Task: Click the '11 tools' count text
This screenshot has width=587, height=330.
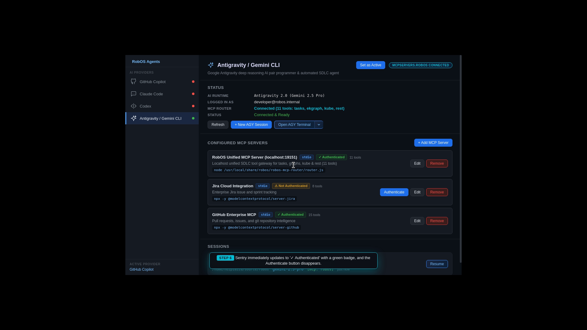Action: [355, 157]
